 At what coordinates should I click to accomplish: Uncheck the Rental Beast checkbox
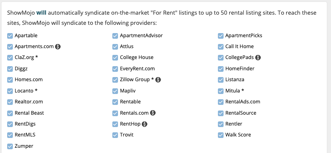pos(10,113)
